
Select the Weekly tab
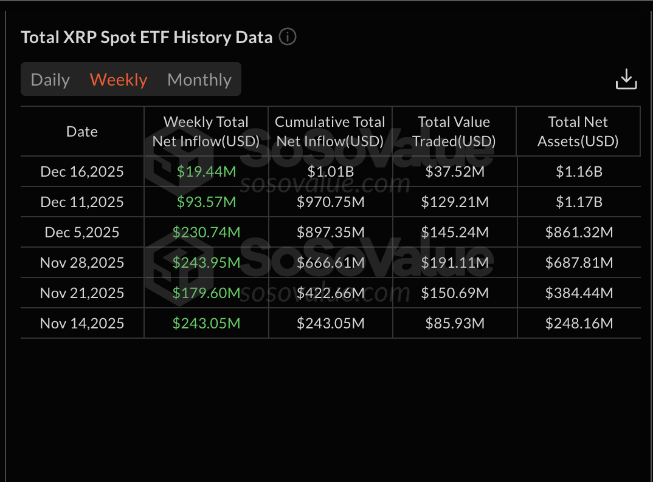pyautogui.click(x=118, y=80)
